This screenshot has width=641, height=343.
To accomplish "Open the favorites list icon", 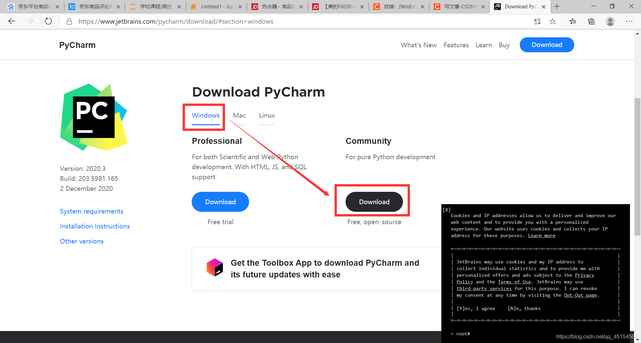I will 573,21.
